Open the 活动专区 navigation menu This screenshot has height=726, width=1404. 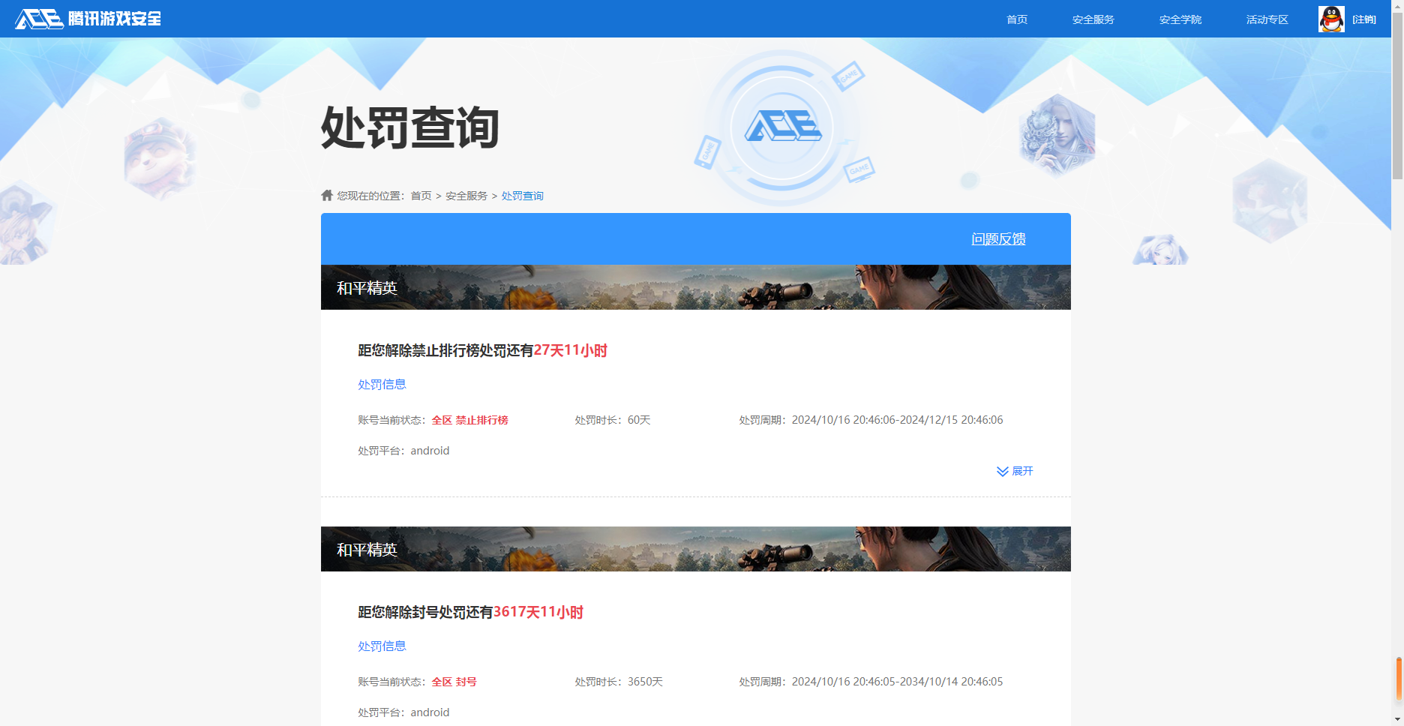point(1267,19)
